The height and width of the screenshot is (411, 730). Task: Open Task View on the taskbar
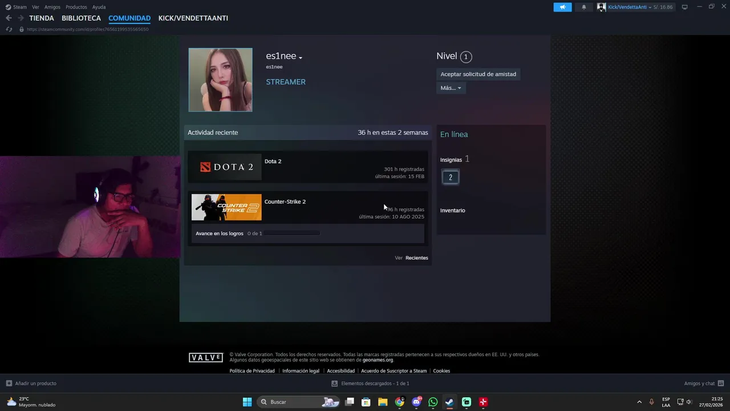tap(350, 402)
